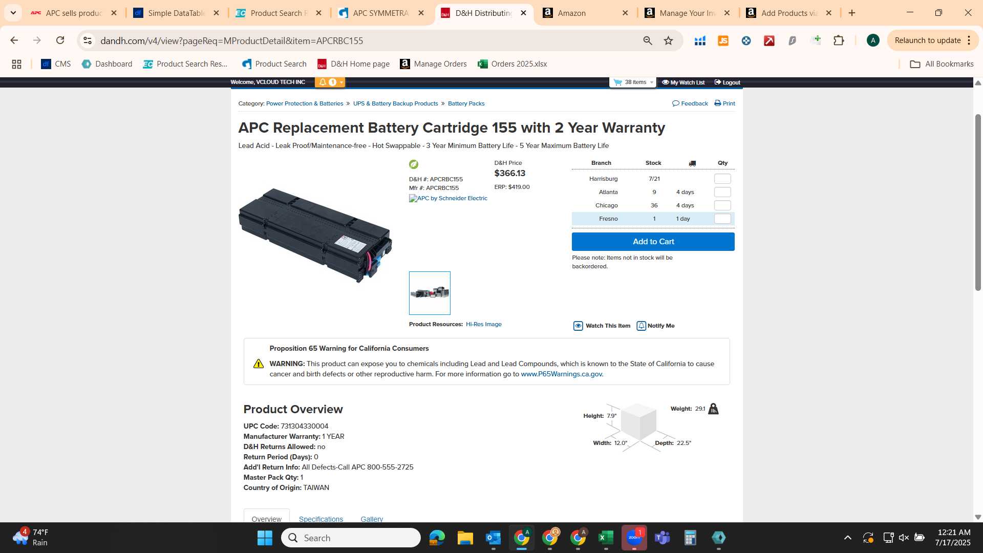The image size is (983, 553).
Task: Click Add to Cart button
Action: pos(653,242)
